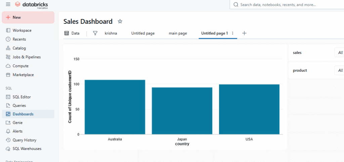Click the Databricks logo
344x162 pixels.
[x=32, y=5]
